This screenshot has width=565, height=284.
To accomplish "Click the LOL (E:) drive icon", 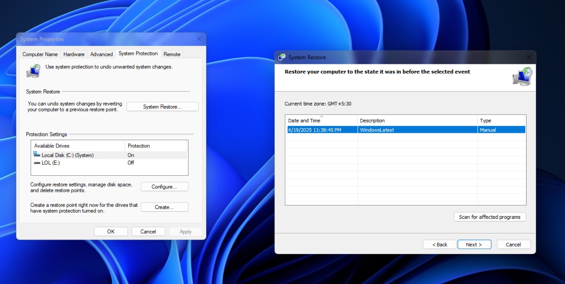I will (37, 163).
